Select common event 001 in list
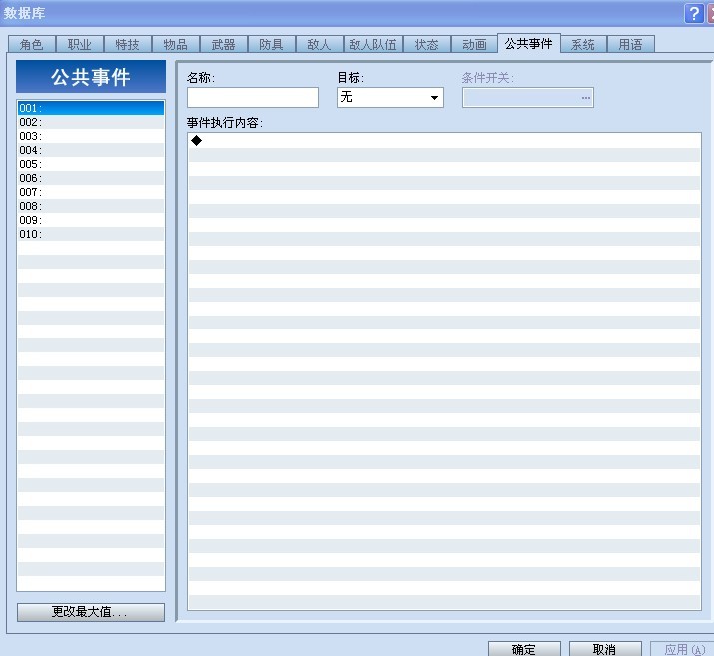Image resolution: width=714 pixels, height=656 pixels. coord(91,108)
